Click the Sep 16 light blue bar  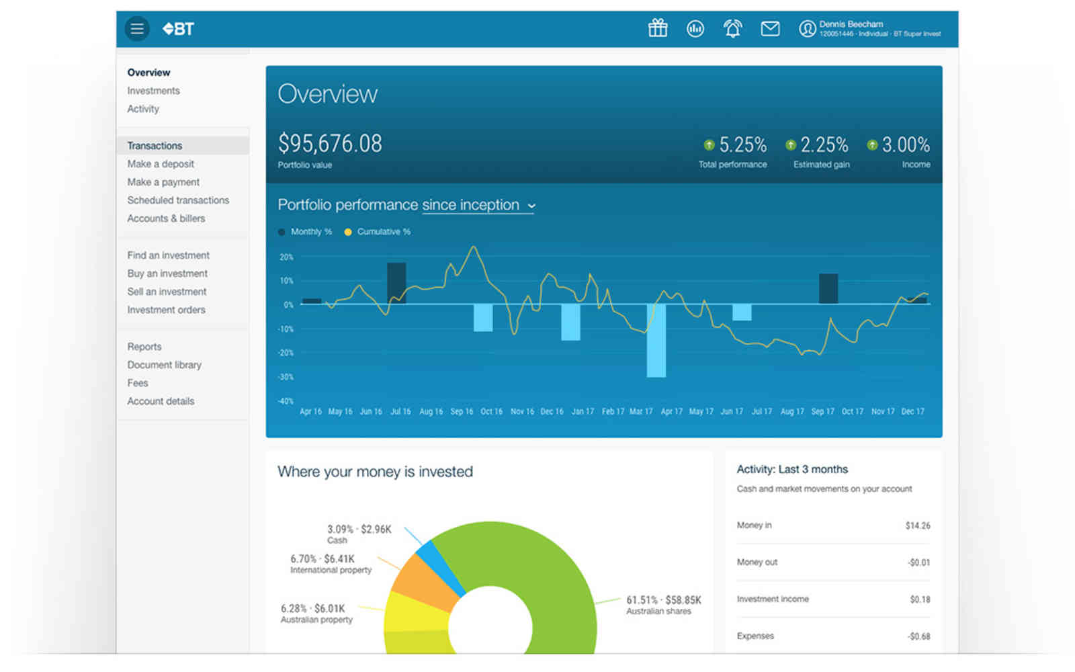click(483, 318)
